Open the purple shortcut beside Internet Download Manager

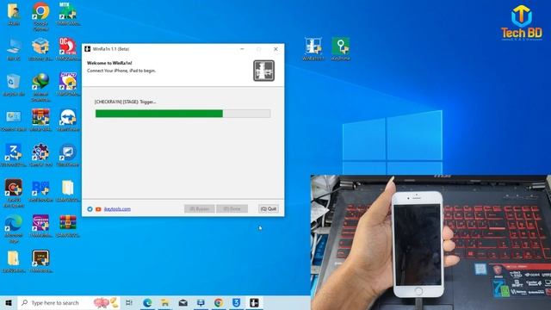click(x=68, y=84)
